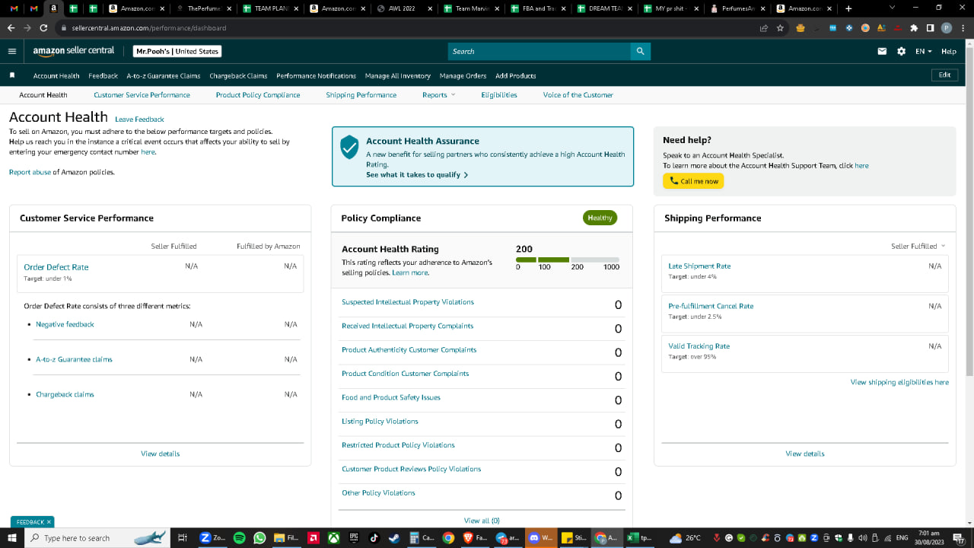Open Manage All Inventory menu item
This screenshot has width=974, height=548.
pyautogui.click(x=398, y=75)
